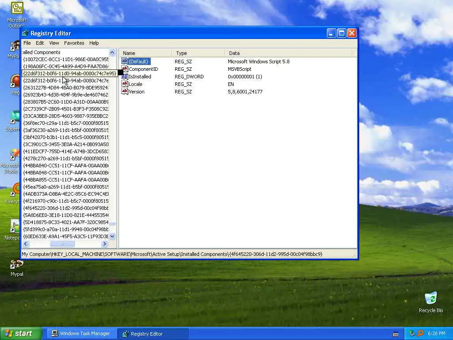The height and width of the screenshot is (340, 453).
Task: Select key {5fd399c0-a70a-11d1-9948
Action: (x=65, y=229)
